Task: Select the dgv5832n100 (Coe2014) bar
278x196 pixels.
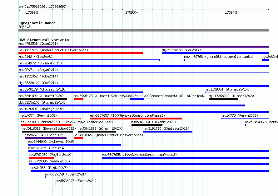Action: [144, 86]
